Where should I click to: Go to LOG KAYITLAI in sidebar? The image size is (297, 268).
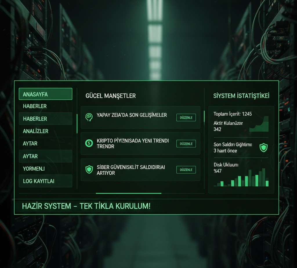coord(45,181)
